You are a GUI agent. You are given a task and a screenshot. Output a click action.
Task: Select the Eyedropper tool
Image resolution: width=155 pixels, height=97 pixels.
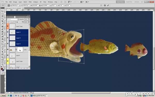tap(2, 24)
